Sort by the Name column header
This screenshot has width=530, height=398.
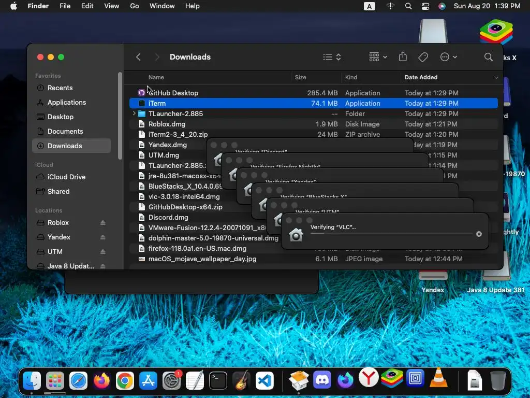156,77
